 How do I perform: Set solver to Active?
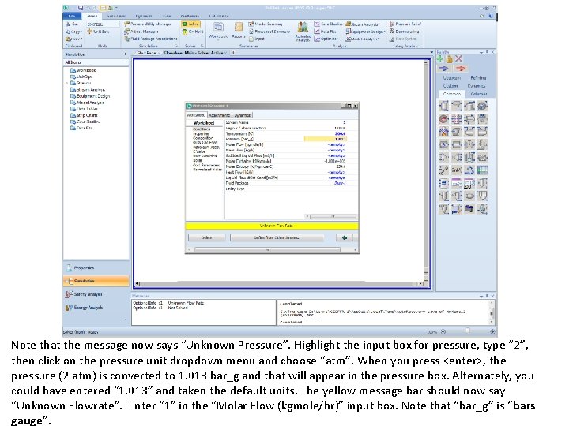point(190,24)
